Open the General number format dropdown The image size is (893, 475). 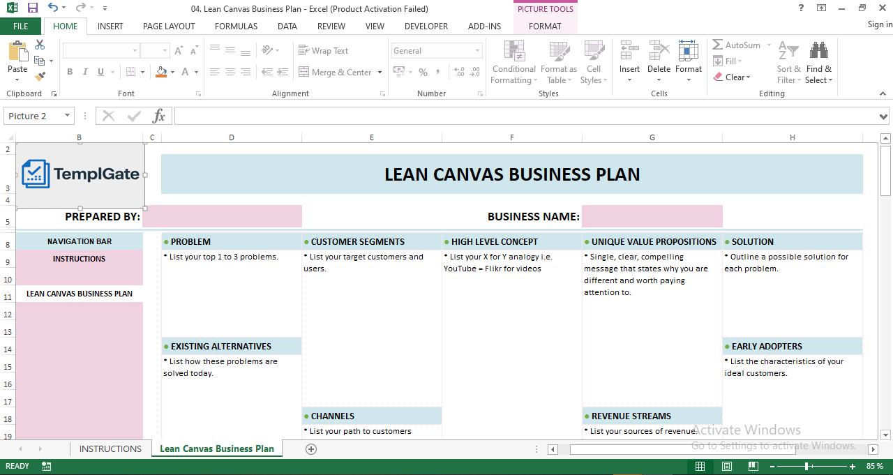(478, 51)
